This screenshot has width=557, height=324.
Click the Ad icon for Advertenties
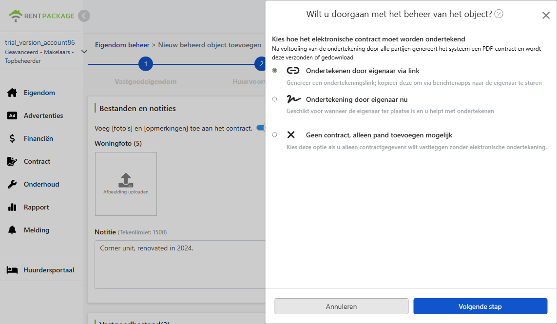tap(12, 115)
